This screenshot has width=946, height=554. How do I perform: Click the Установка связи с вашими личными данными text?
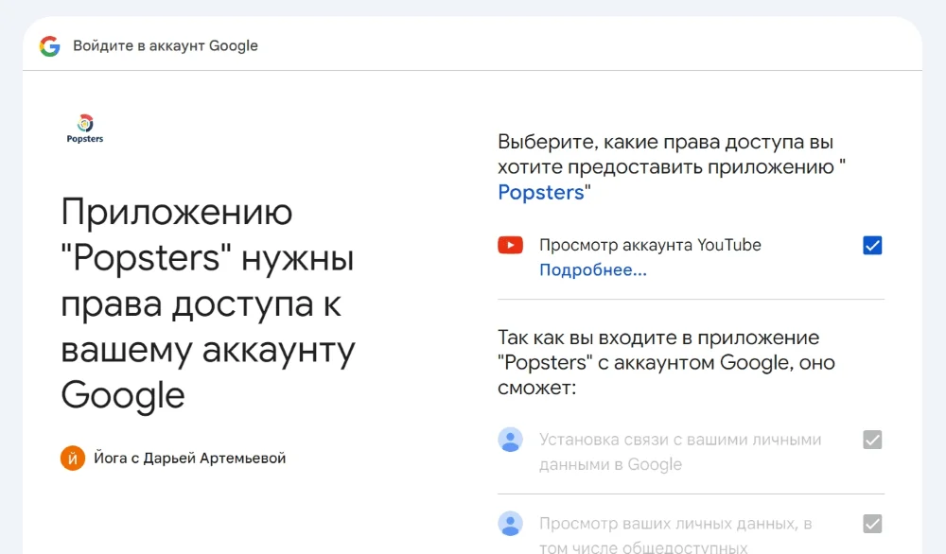click(679, 452)
